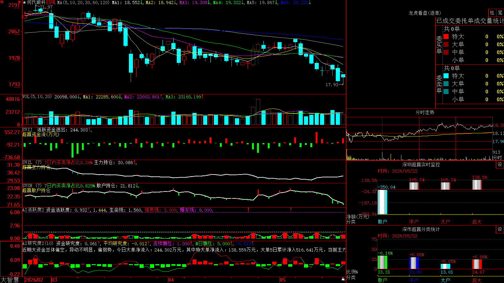Open 设 settings for 深圳超赢实时监控
Image resolution: width=504 pixels, height=283 pixels.
[x=500, y=164]
